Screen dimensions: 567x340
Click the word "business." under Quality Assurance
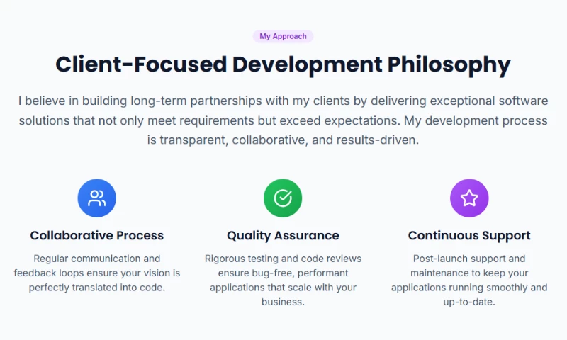[x=283, y=302]
